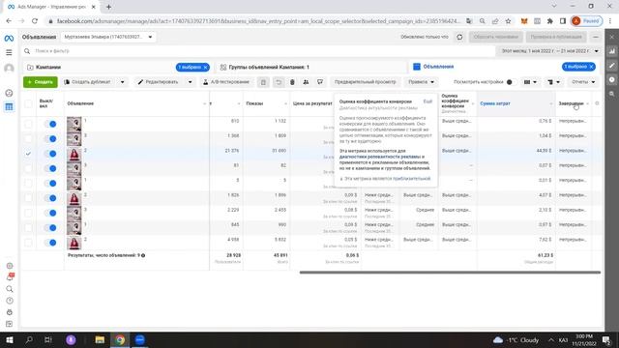619x348 pixels.
Task: Select the Campaigns table icon in sidebar
Action: (x=9, y=107)
